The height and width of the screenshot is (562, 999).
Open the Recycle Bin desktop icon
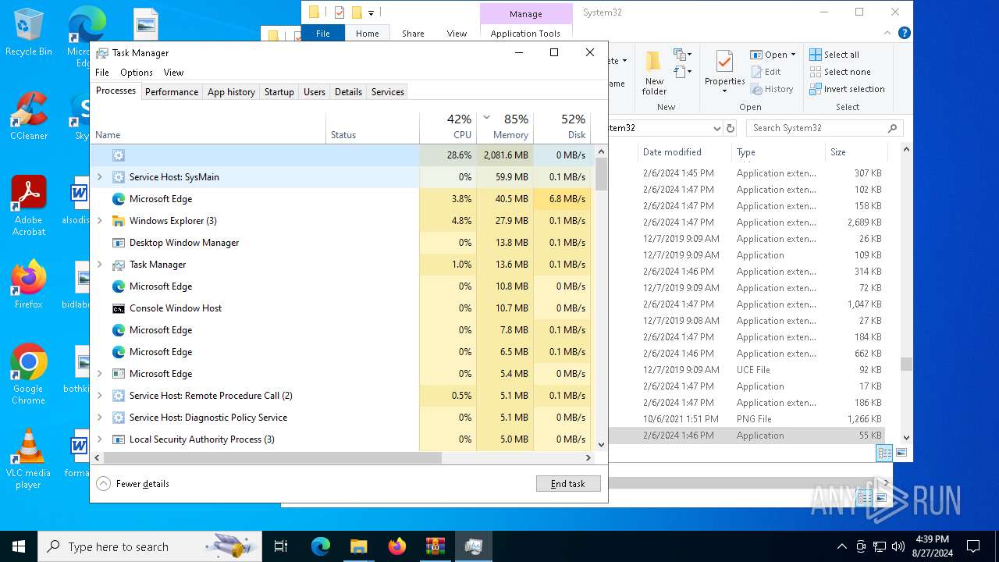[x=28, y=33]
